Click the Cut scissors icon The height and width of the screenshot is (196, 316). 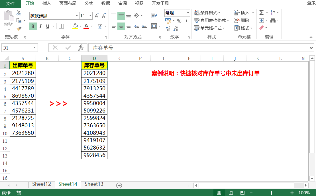click(19, 13)
